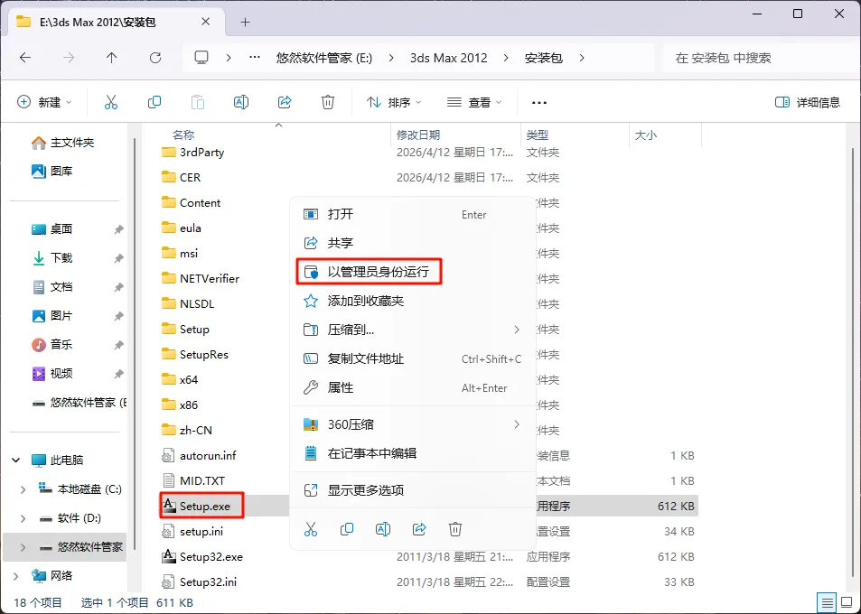Image resolution: width=861 pixels, height=614 pixels.
Task: Select the zh-CN folder
Action: (187, 430)
